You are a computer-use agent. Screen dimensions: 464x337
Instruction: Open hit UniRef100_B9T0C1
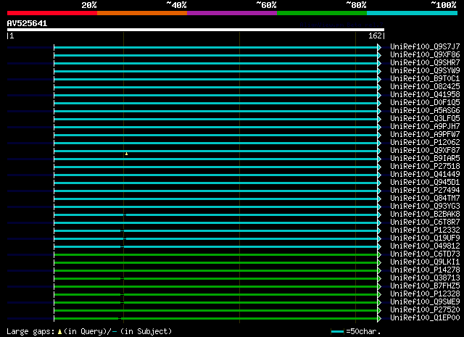[425, 79]
